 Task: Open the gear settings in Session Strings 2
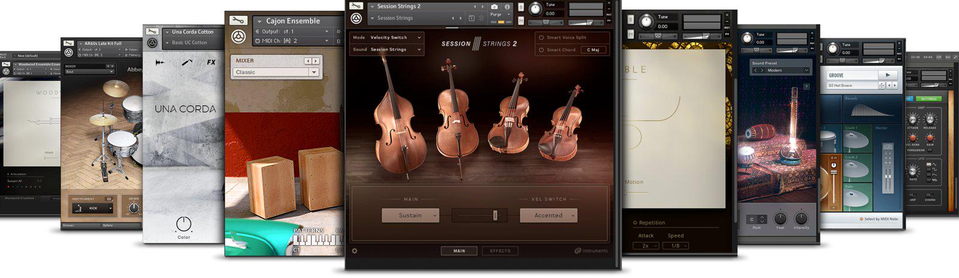pyautogui.click(x=354, y=250)
